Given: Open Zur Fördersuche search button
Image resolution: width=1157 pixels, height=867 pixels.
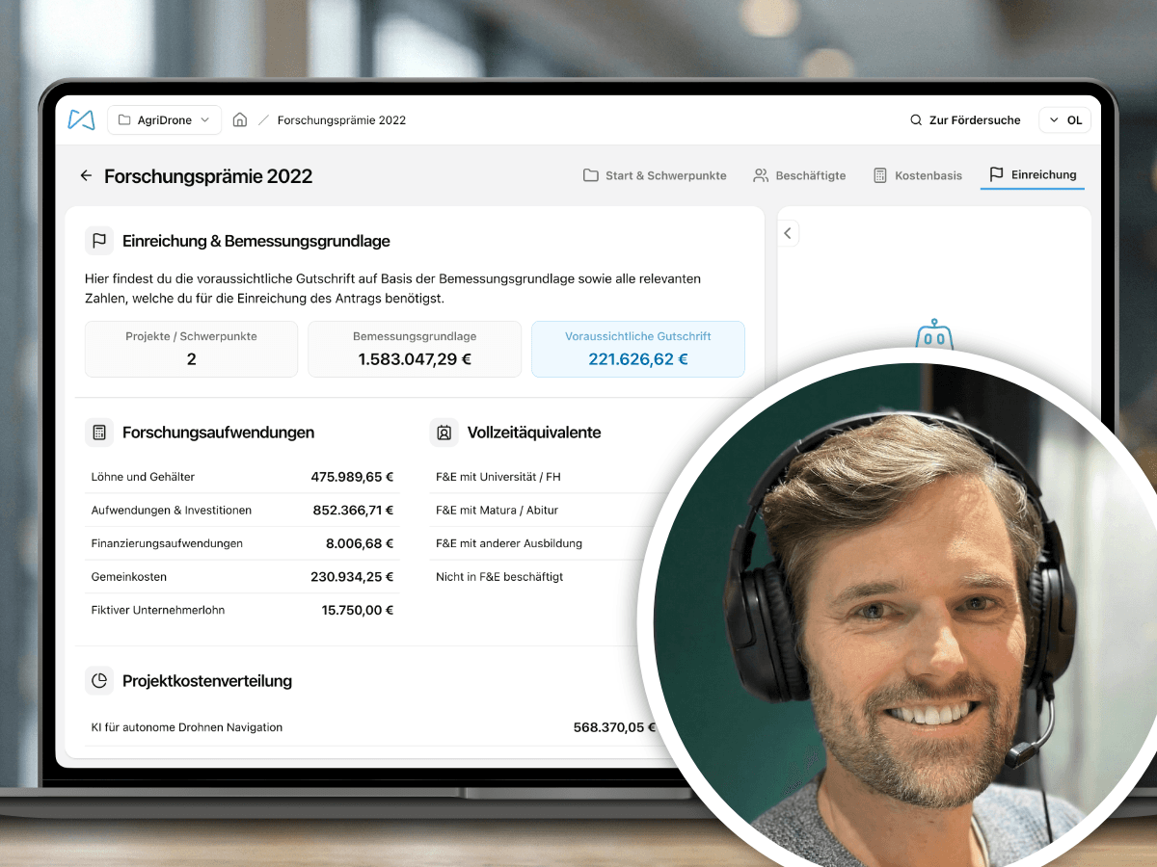Looking at the screenshot, I should pyautogui.click(x=965, y=120).
